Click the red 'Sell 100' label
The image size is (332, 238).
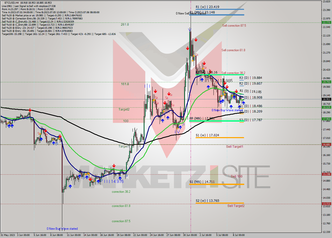[x=237, y=176]
